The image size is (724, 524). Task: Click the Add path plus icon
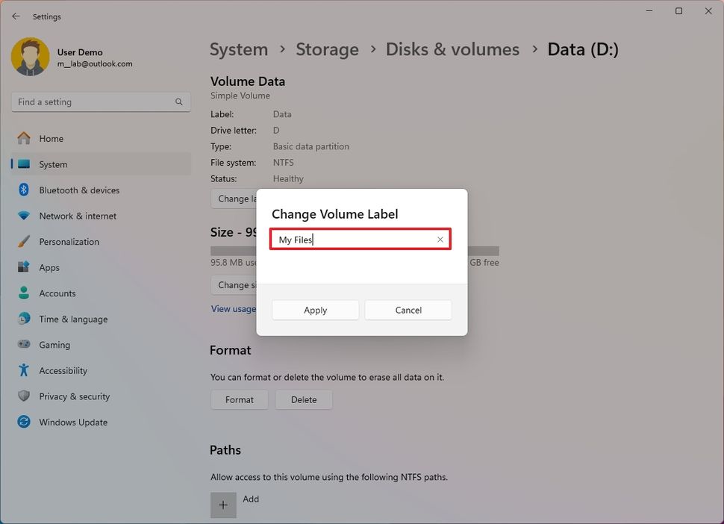[223, 505]
